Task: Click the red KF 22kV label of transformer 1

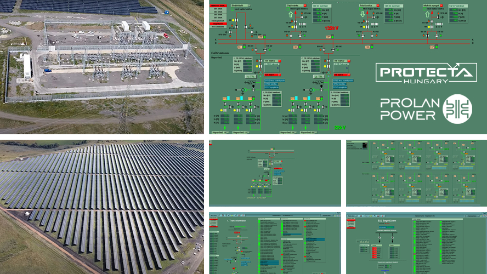Action: pos(271,75)
